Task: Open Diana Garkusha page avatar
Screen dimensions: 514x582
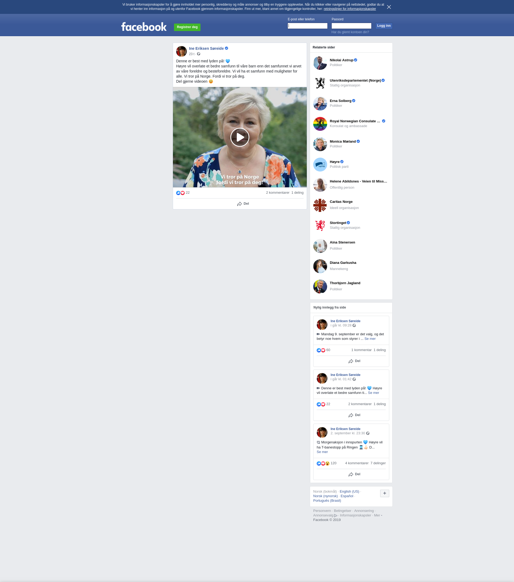Action: click(320, 266)
